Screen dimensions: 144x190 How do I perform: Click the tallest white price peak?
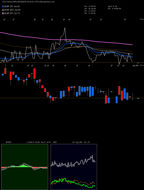pos(65,28)
